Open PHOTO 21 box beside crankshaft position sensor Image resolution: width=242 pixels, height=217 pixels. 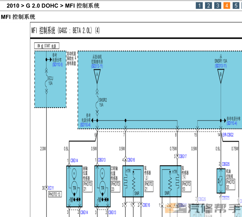[88, 186]
